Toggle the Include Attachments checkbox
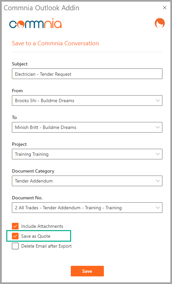Screen dimensions: 172x284 (x=15, y=226)
